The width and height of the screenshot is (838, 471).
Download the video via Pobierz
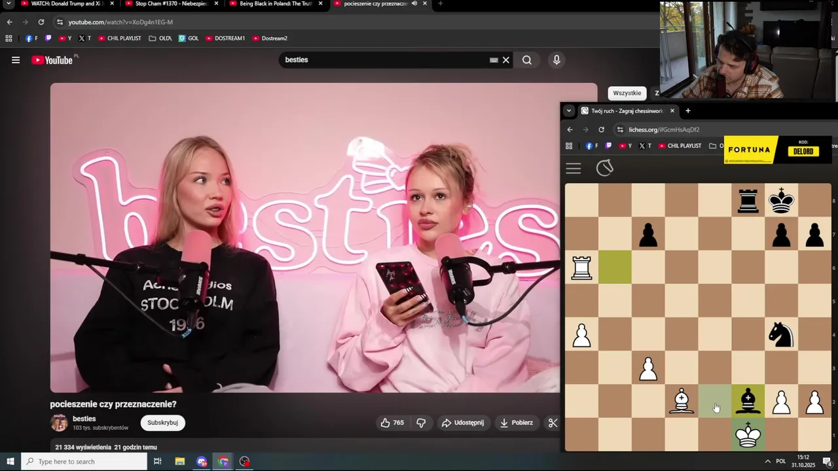[516, 423]
